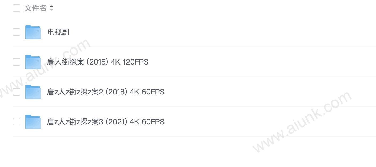Click the 文件名 column header label
The height and width of the screenshot is (167, 376).
(x=36, y=8)
